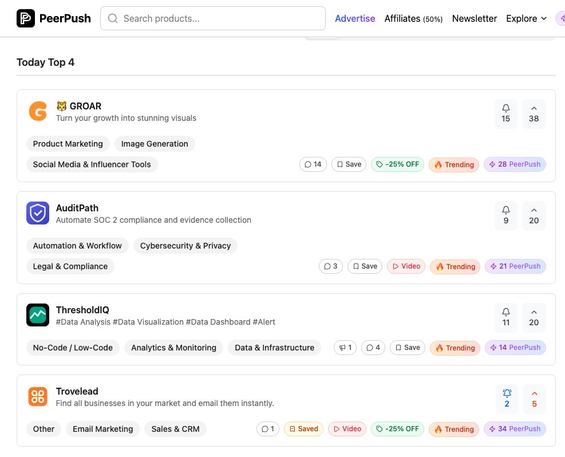
Task: Save the ThresholdIQ product
Action: [x=408, y=348]
